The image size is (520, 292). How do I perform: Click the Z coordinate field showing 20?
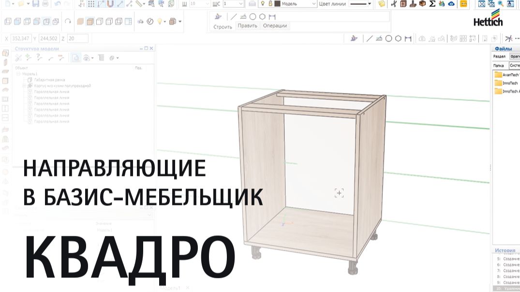(77, 39)
